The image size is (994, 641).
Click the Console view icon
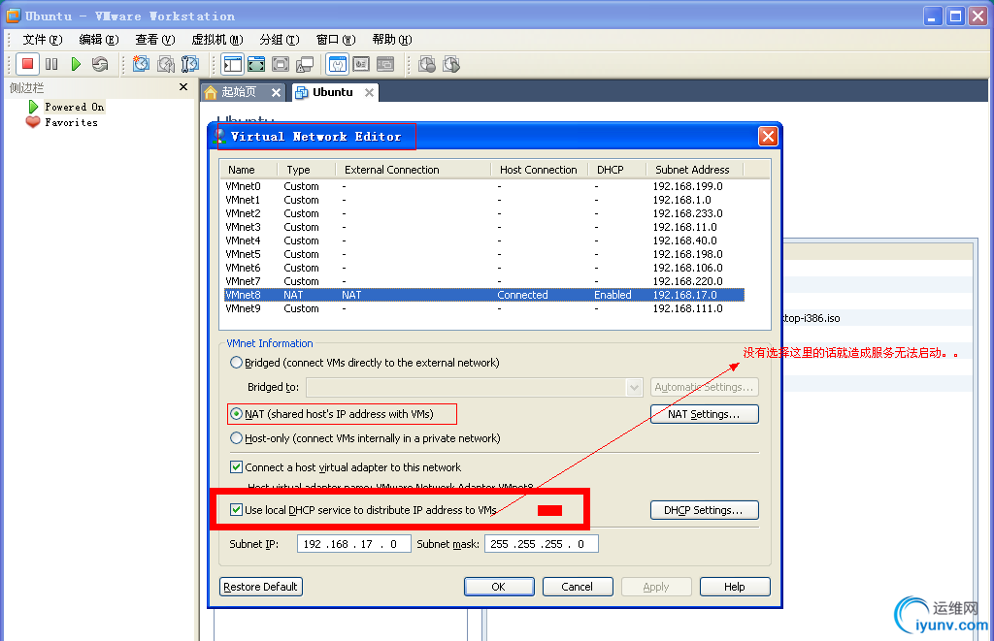(385, 64)
